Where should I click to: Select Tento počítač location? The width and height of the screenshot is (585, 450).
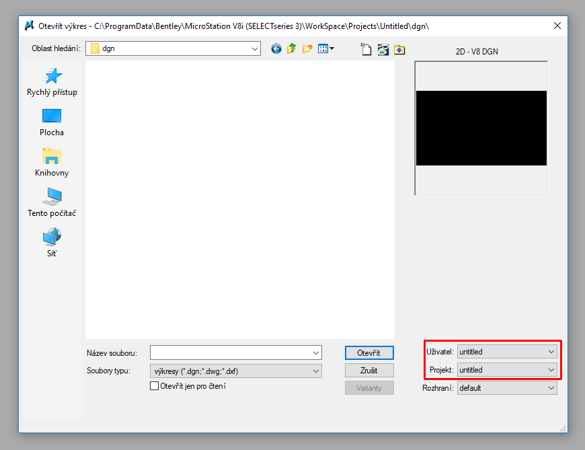(x=52, y=203)
